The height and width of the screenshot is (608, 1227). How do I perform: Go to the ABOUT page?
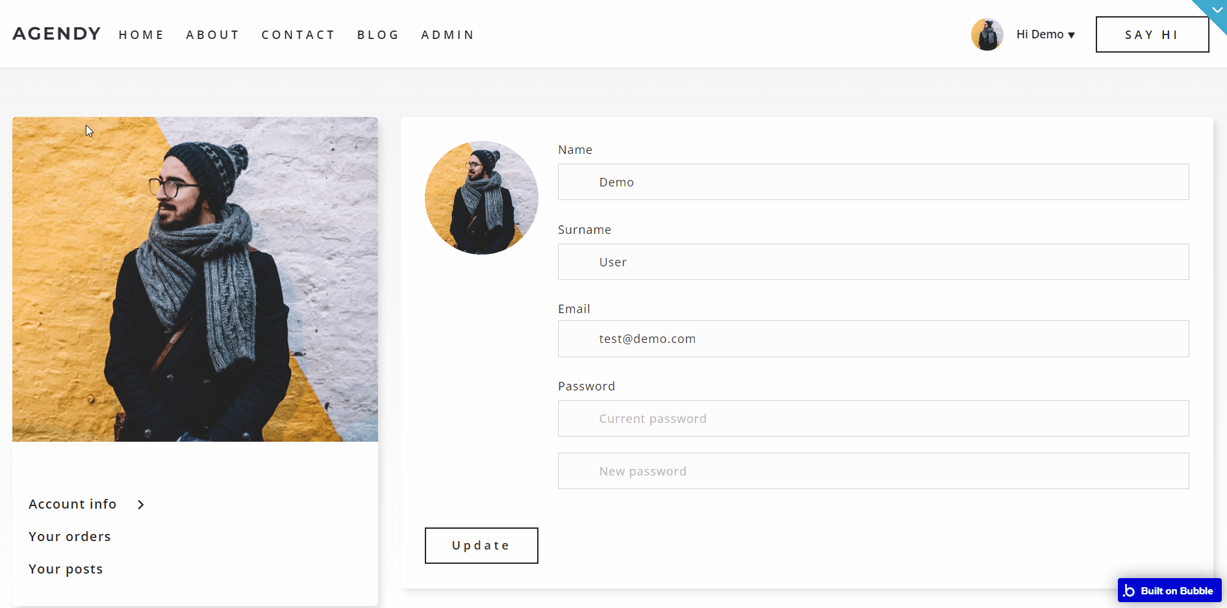pyautogui.click(x=212, y=35)
